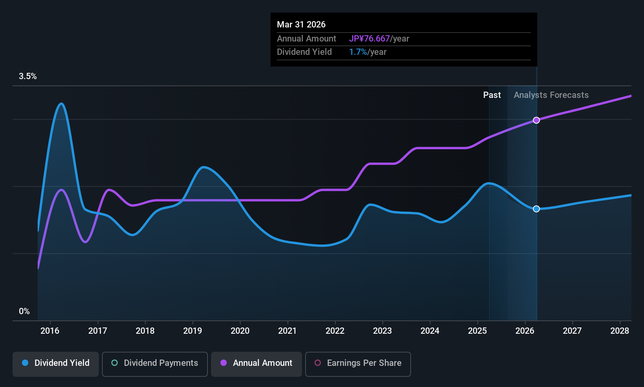Enable the Dividend Payments series

(155, 364)
